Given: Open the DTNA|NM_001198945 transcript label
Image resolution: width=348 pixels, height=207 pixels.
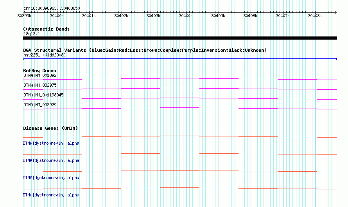Looking at the screenshot, I should pyautogui.click(x=43, y=95).
